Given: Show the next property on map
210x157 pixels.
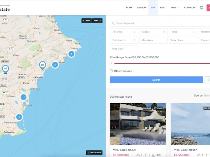Looking at the screenshot, I should [97, 21].
